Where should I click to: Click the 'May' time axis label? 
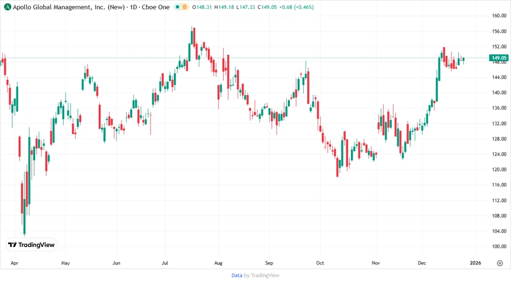click(x=65, y=263)
